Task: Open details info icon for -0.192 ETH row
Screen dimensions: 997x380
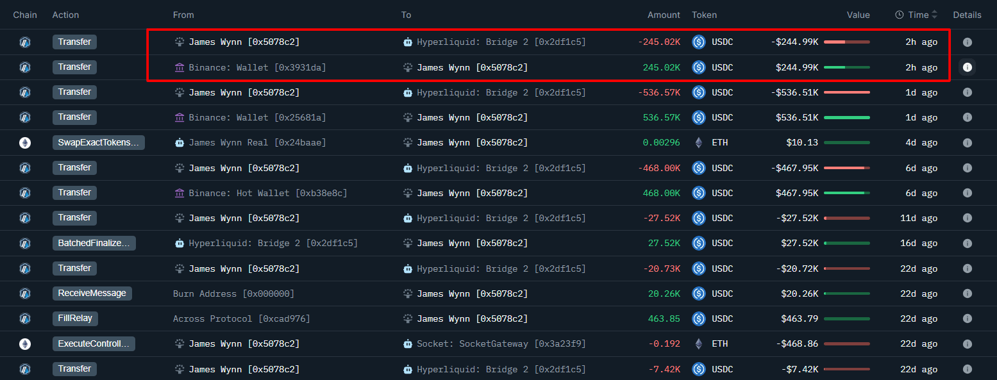Action: coord(968,344)
